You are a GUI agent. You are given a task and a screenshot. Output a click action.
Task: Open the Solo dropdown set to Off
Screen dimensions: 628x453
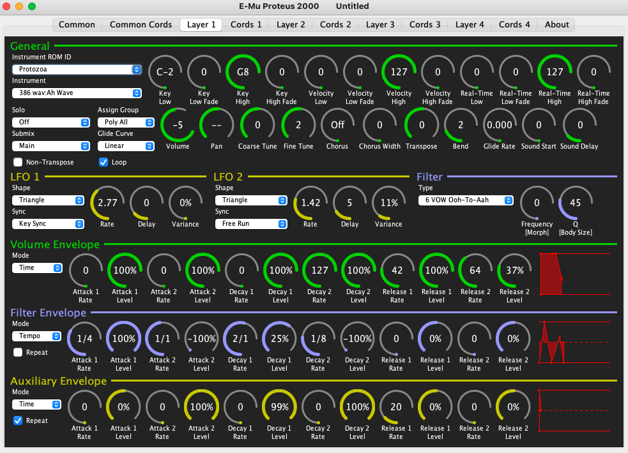[x=51, y=122]
